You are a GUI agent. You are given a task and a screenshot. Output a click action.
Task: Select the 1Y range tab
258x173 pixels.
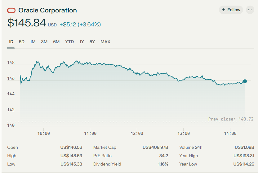click(82, 42)
